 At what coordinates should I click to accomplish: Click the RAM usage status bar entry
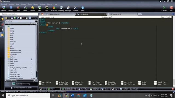click(x=69, y=89)
